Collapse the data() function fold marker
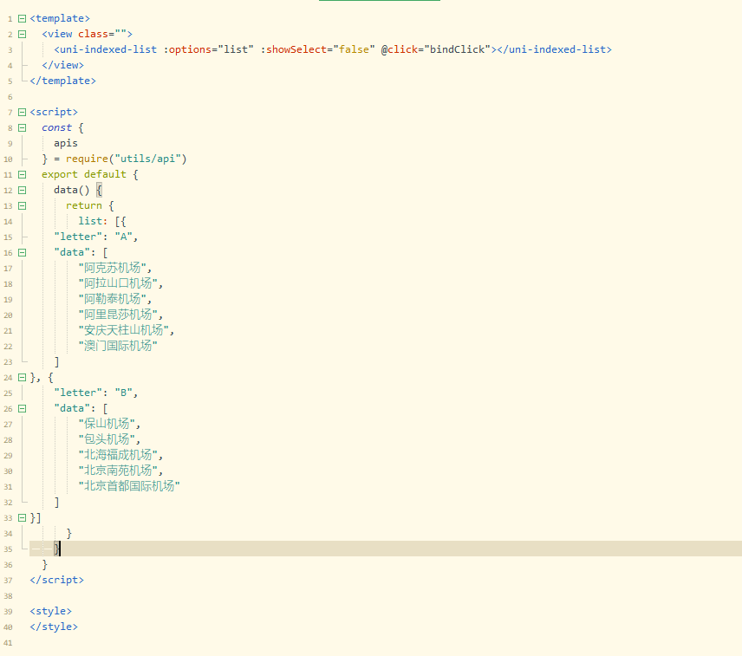 pyautogui.click(x=22, y=190)
